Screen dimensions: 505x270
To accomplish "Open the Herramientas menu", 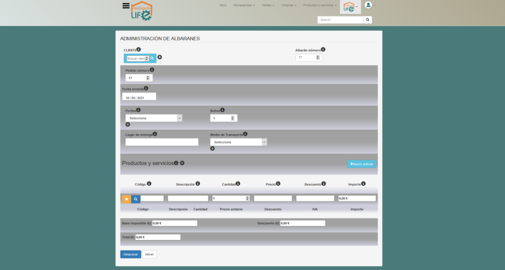I will (x=244, y=5).
